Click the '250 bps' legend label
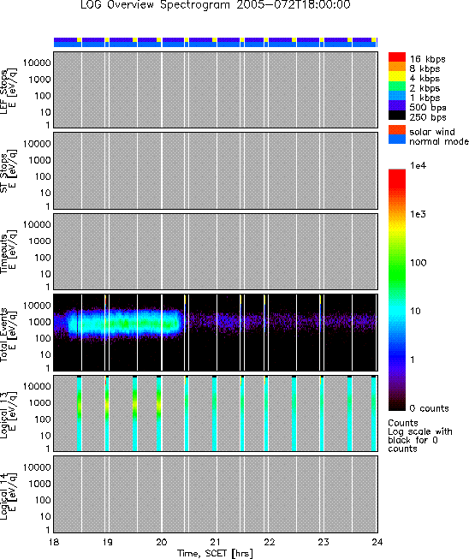The width and height of the screenshot is (469, 559). coord(428,117)
